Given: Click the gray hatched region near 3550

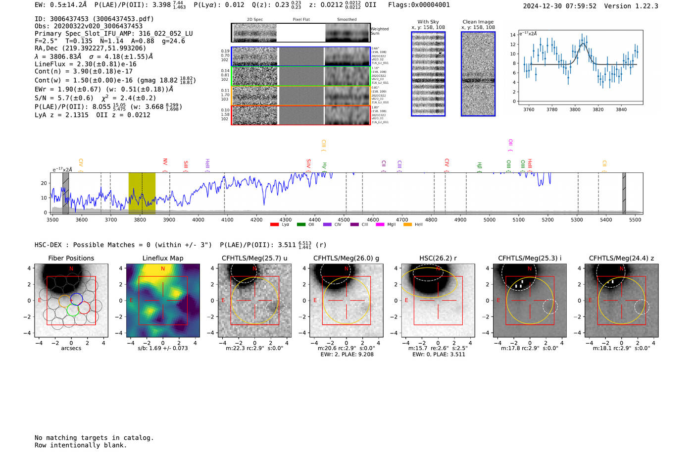Looking at the screenshot, I should pos(66,193).
